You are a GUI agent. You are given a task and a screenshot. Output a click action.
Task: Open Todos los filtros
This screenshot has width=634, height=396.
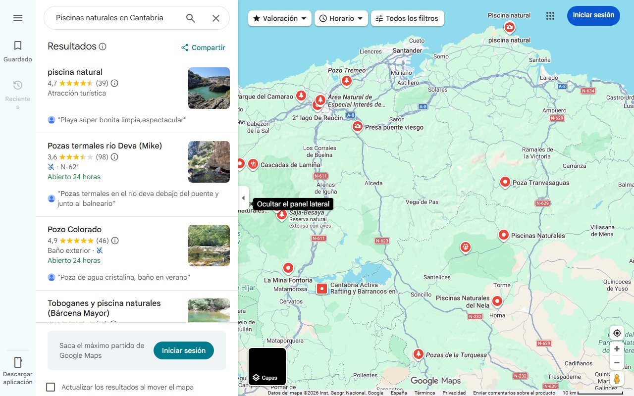[x=407, y=18]
